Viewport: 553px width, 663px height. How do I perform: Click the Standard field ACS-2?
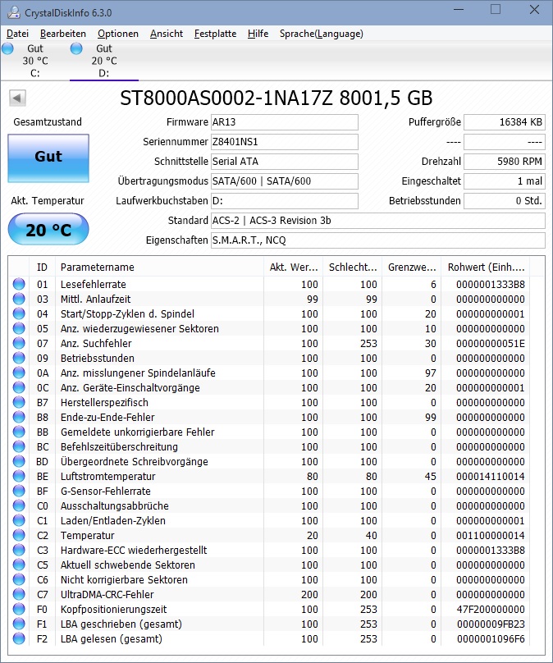[x=378, y=221]
